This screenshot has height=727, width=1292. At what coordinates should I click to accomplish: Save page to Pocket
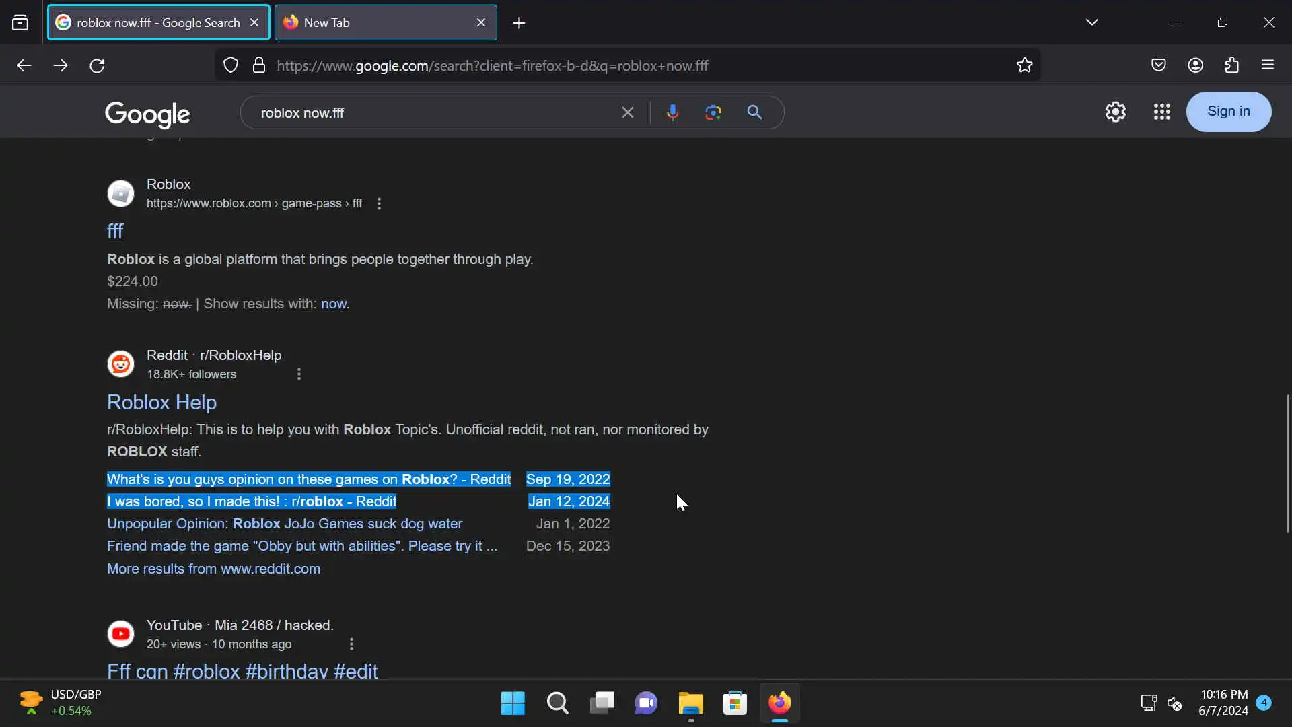click(x=1158, y=65)
